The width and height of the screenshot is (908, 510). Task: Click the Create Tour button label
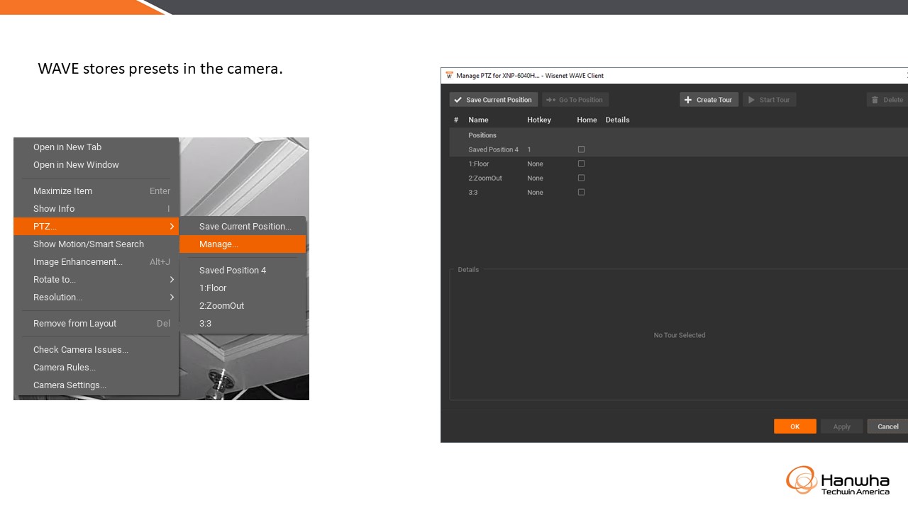pos(714,100)
